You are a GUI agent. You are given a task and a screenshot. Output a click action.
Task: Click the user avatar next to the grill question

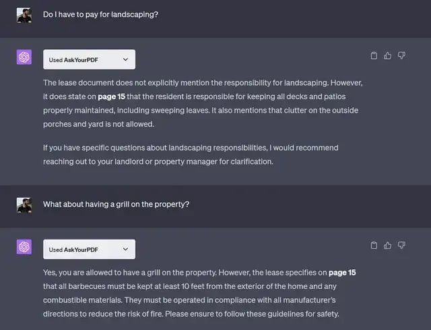(x=24, y=204)
